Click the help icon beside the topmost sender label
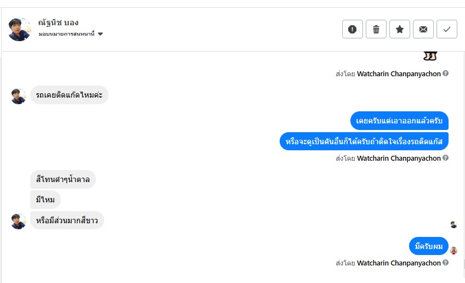 click(446, 73)
